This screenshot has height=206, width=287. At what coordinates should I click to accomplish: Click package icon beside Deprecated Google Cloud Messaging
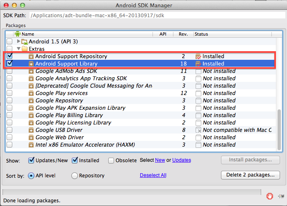31,86
